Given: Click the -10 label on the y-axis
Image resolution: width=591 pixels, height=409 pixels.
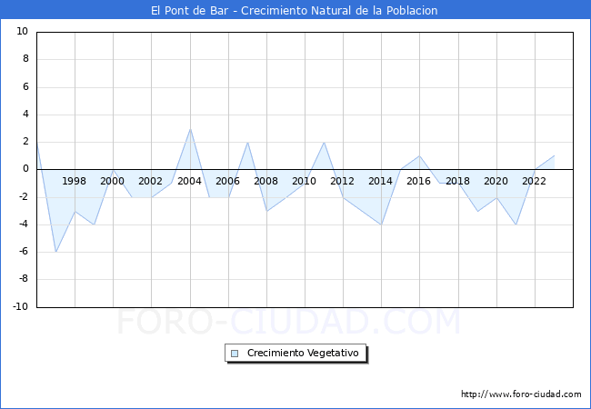Looking at the screenshot, I should click(20, 307).
